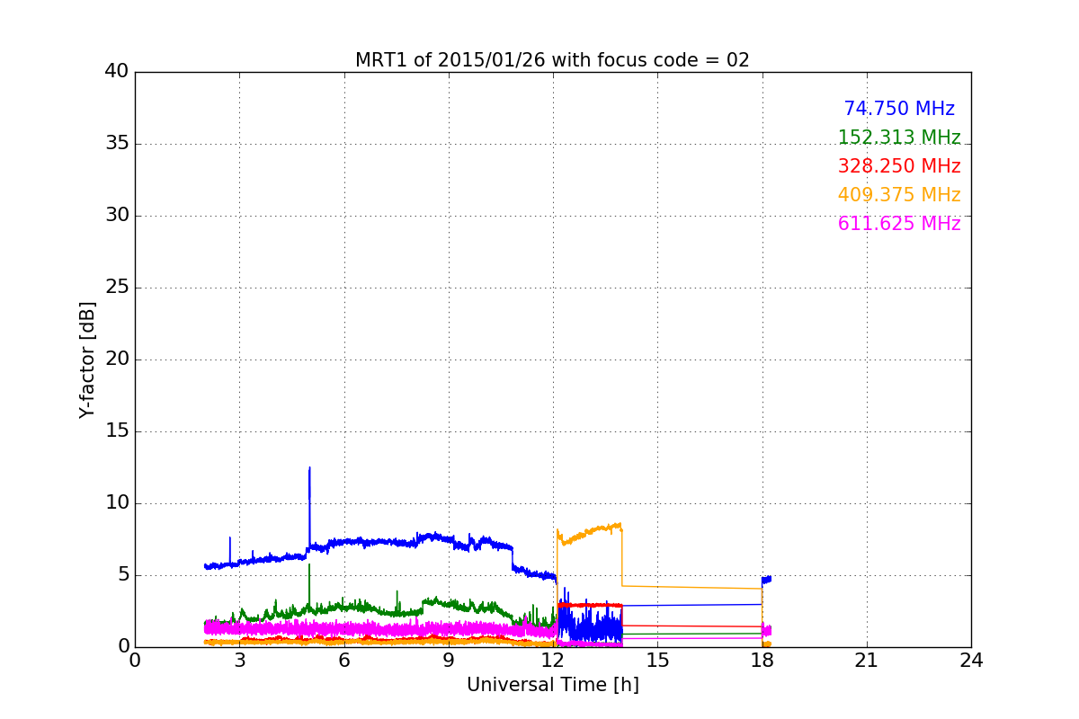Click the x-axis tick label 9
Viewport: 1079px width, 719px height.
[449, 661]
